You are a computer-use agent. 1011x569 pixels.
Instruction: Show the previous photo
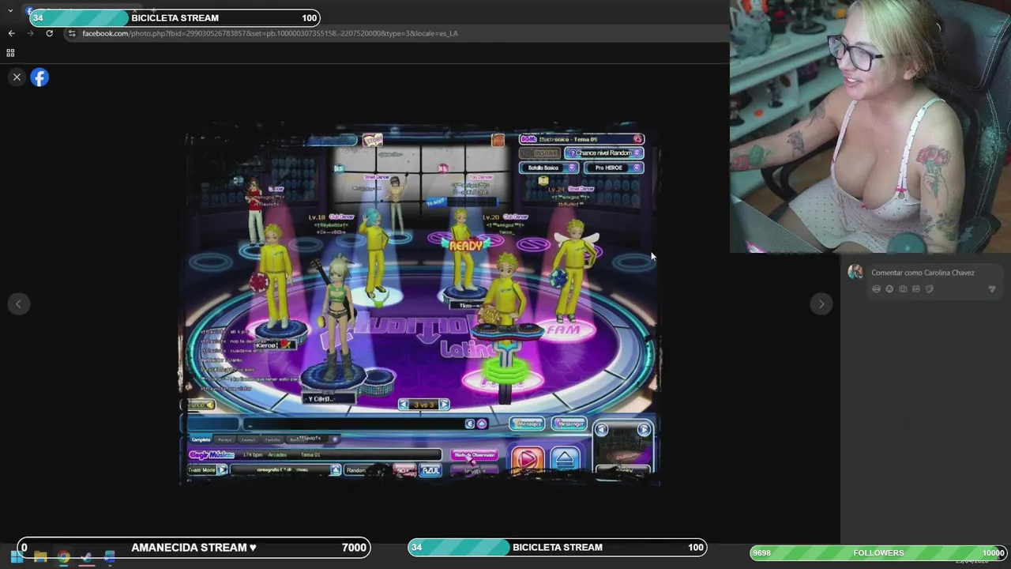19,303
